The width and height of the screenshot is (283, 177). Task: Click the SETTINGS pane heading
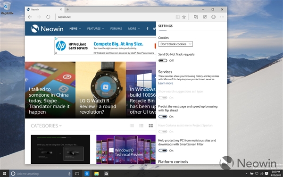(166, 26)
